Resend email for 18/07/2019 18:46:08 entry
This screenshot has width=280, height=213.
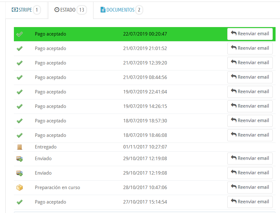pos(250,135)
